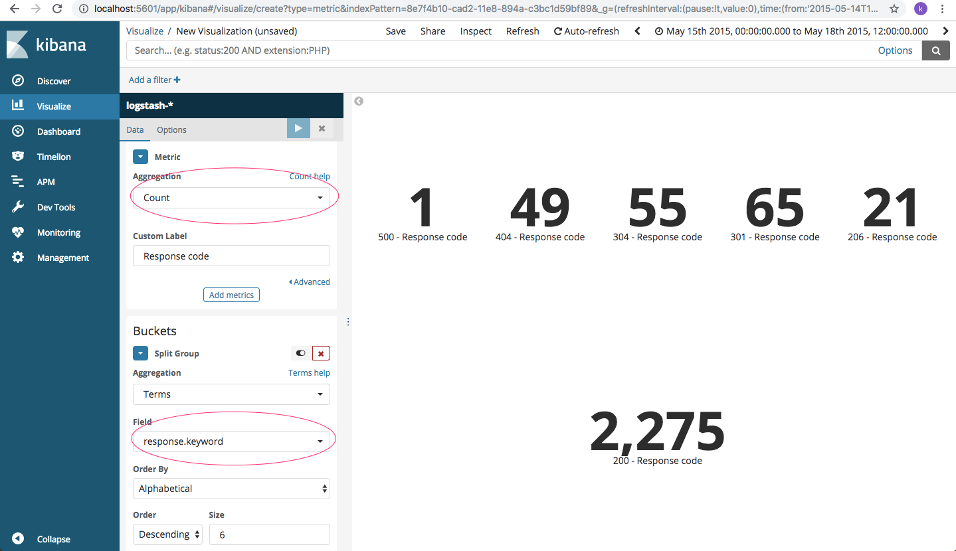Run search using the magnifying glass icon
This screenshot has height=551, width=956.
(935, 50)
